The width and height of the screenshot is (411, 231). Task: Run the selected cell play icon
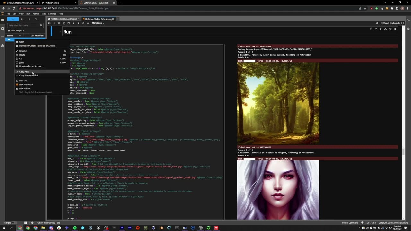pyautogui.click(x=73, y=23)
